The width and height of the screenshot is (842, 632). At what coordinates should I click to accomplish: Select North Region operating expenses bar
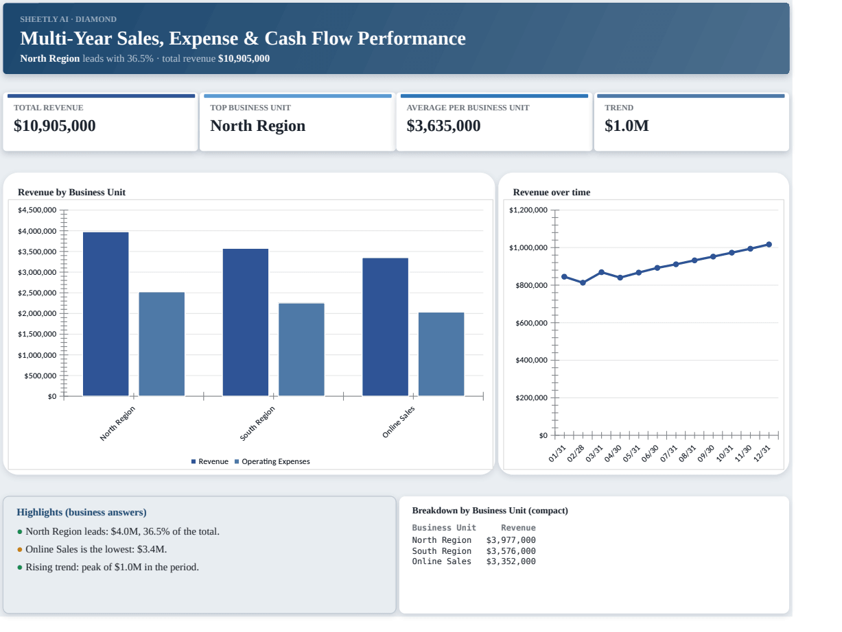click(161, 344)
